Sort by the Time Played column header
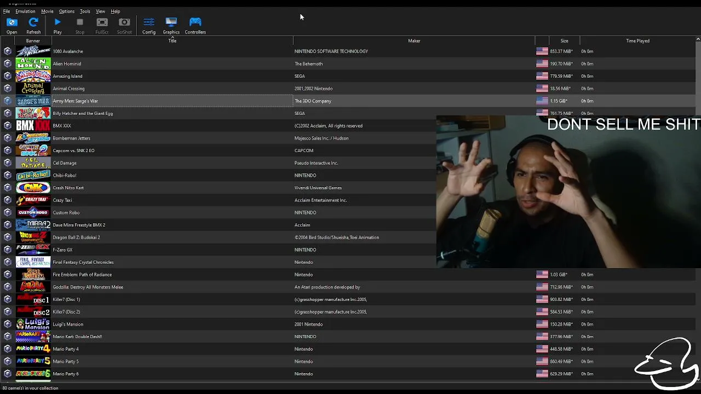Screen dimensions: 701x394 [637, 41]
